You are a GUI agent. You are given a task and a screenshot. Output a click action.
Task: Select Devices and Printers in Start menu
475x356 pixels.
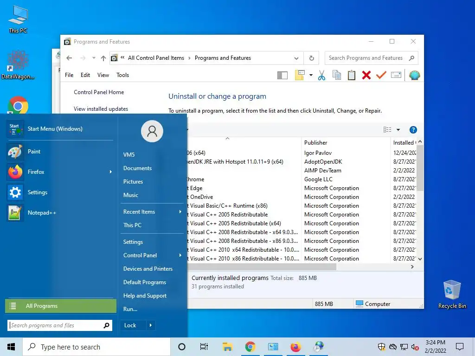pos(148,269)
